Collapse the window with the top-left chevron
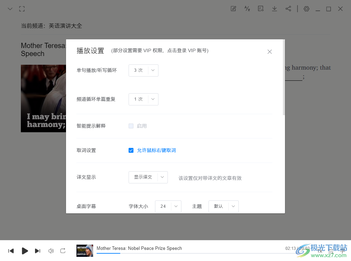 [10, 9]
